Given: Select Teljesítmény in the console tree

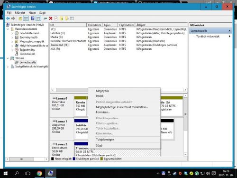Looking at the screenshot, I should coord(27,50).
